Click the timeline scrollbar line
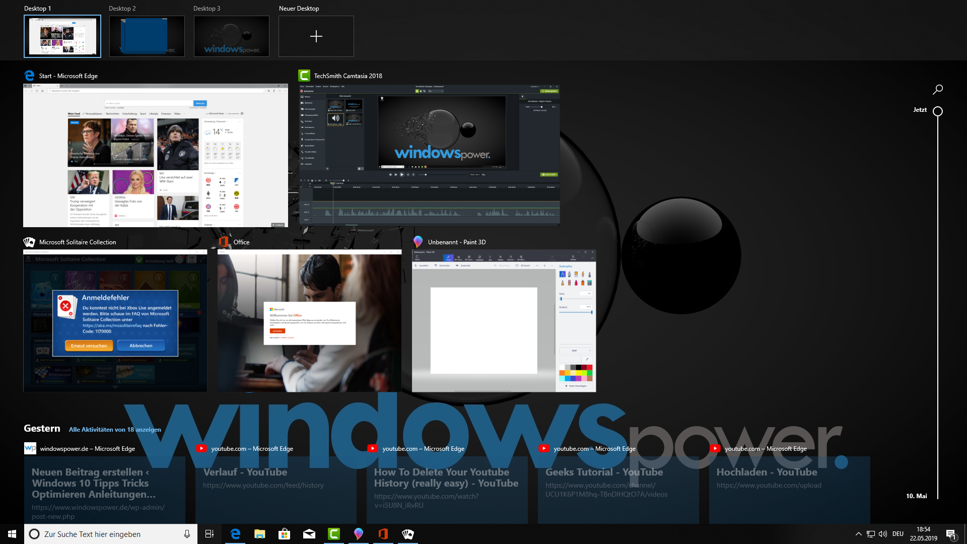967x544 pixels. pos(937,307)
